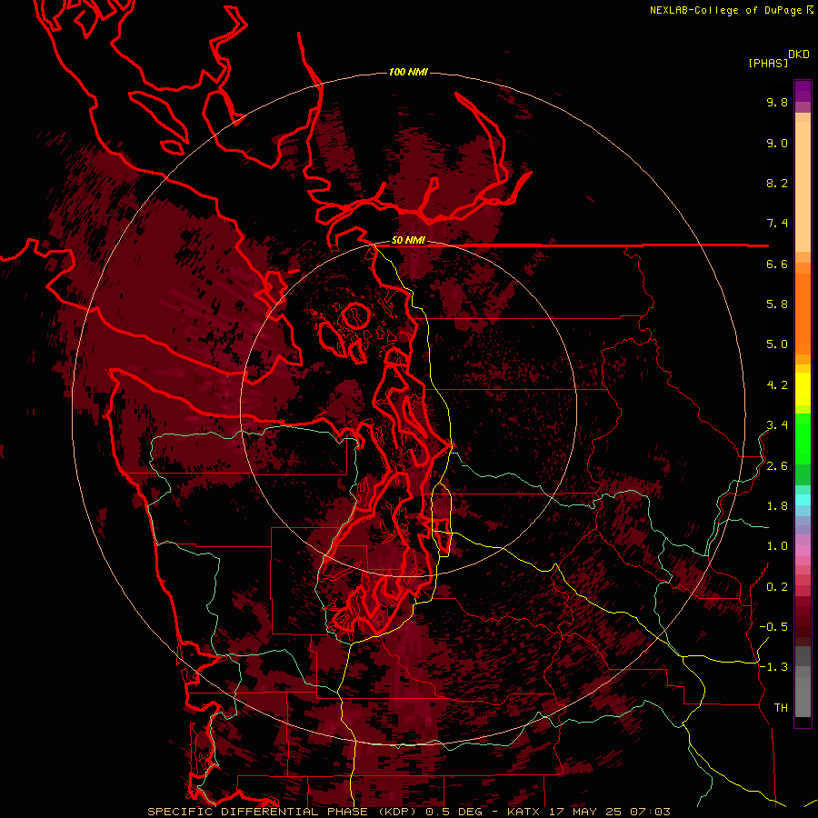Click the bright green segment of color bar
Screen dimensions: 818x818
pyautogui.click(x=803, y=437)
